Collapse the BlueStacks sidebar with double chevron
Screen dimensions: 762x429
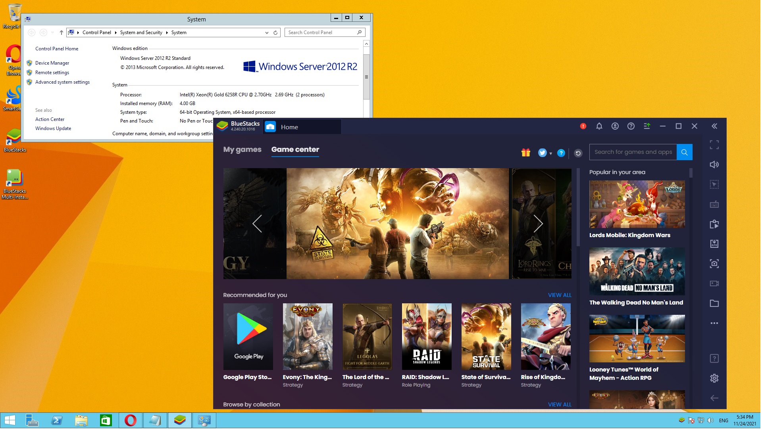[x=714, y=126]
